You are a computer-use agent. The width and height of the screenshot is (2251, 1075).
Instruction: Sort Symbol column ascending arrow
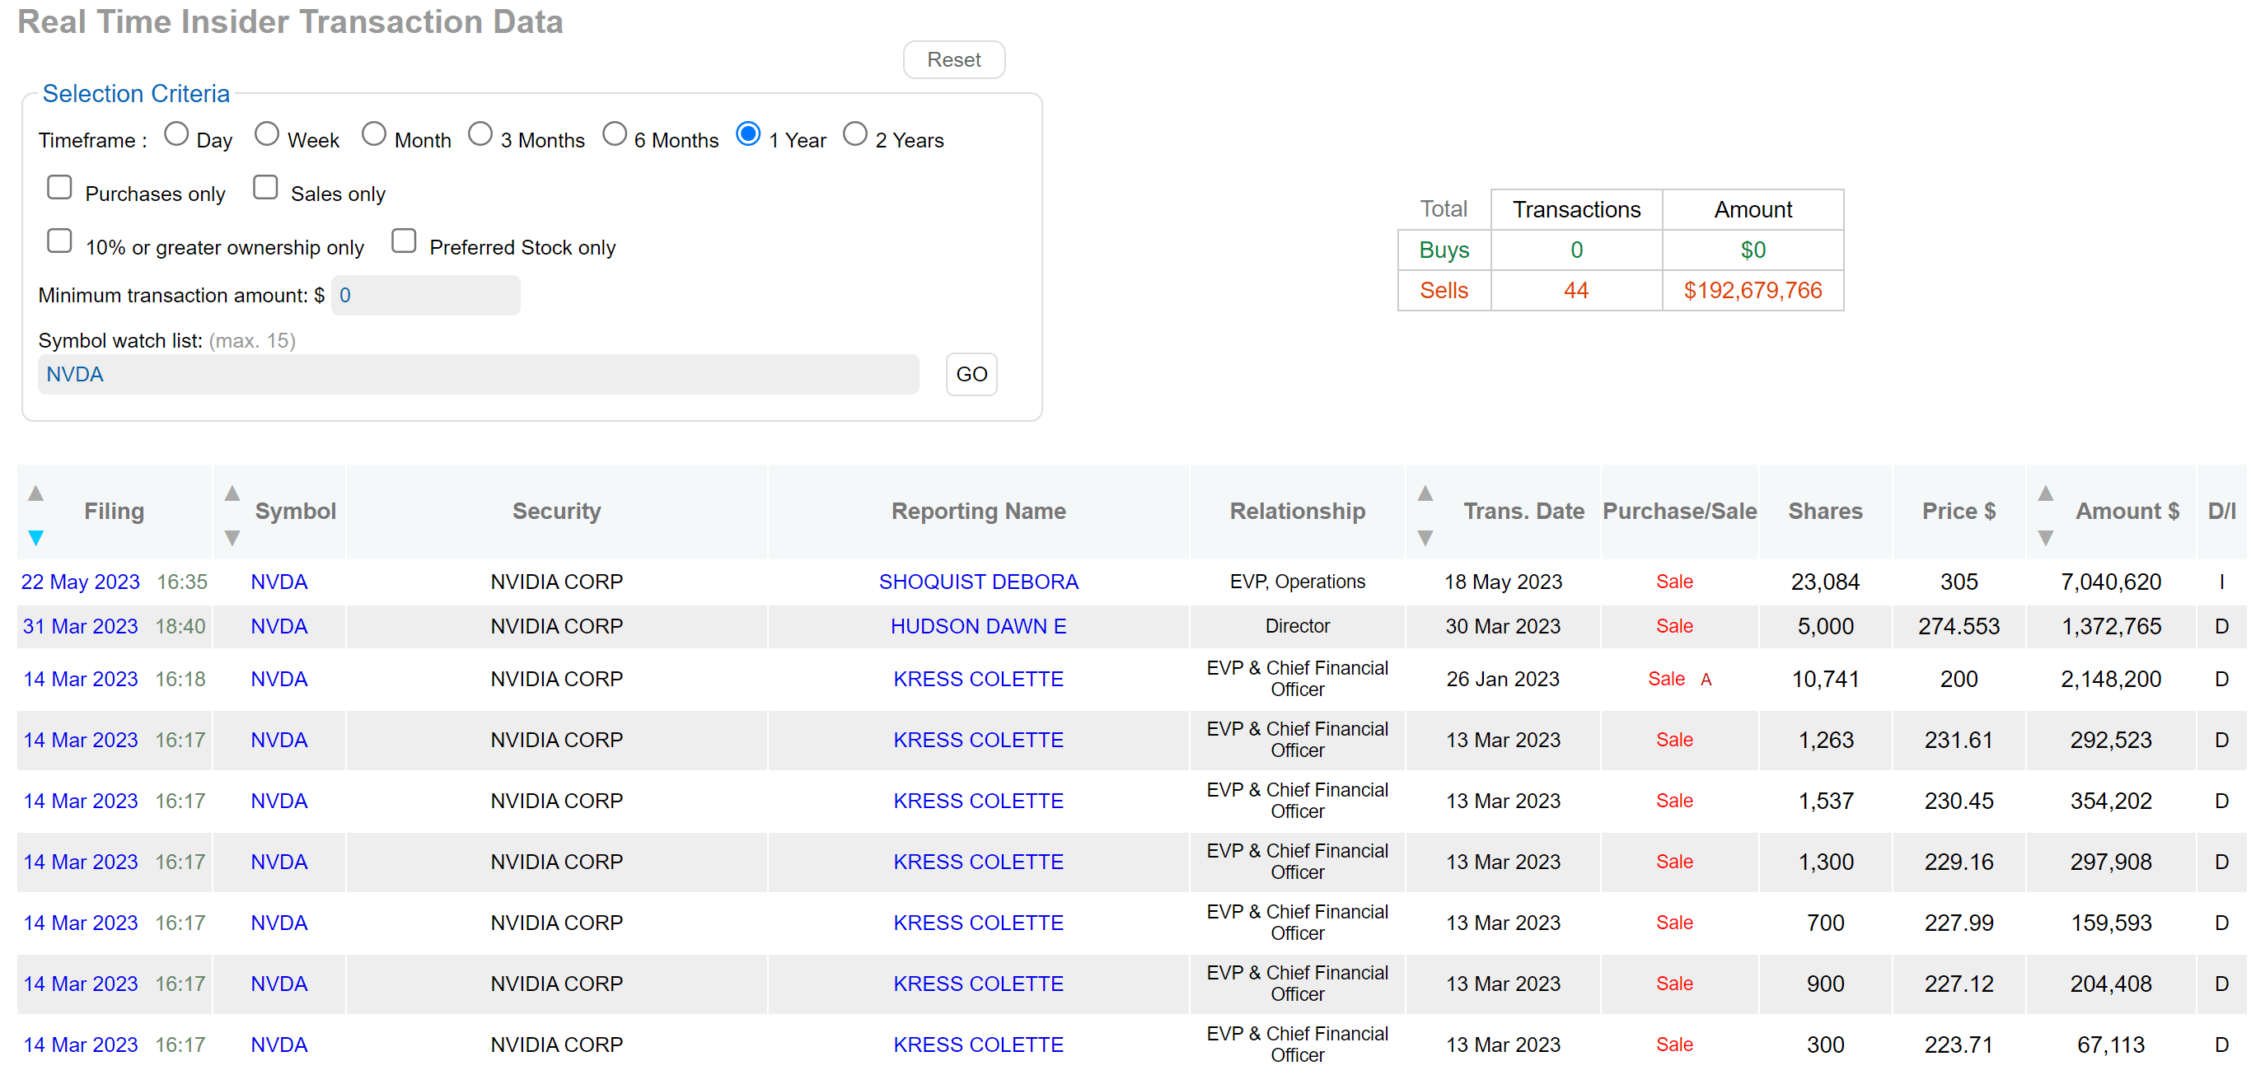pos(232,493)
